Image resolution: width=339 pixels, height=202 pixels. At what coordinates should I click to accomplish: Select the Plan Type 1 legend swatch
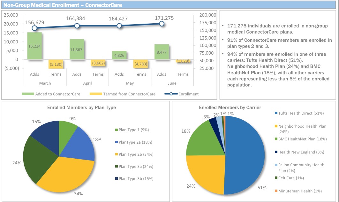click(x=117, y=130)
